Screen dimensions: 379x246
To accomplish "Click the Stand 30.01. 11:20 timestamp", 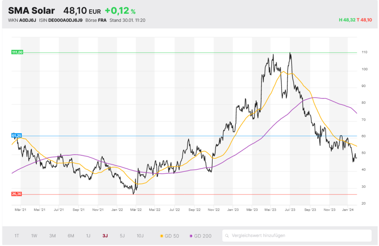I will [127, 20].
